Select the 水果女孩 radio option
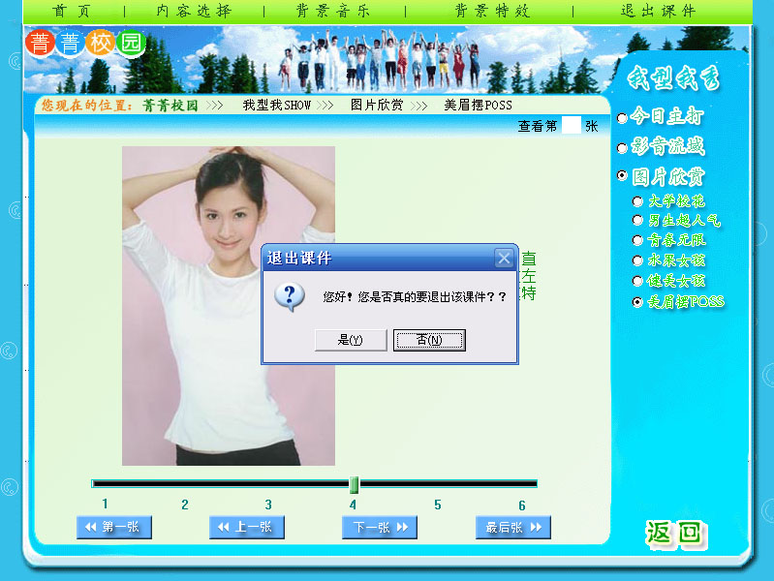 637,260
